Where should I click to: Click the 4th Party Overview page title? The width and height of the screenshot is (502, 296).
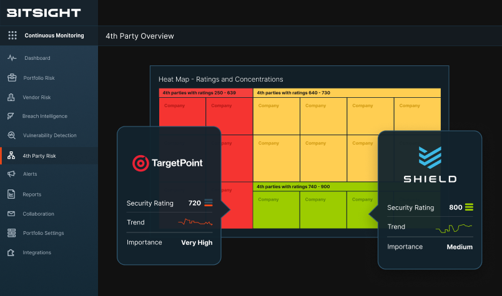click(140, 36)
